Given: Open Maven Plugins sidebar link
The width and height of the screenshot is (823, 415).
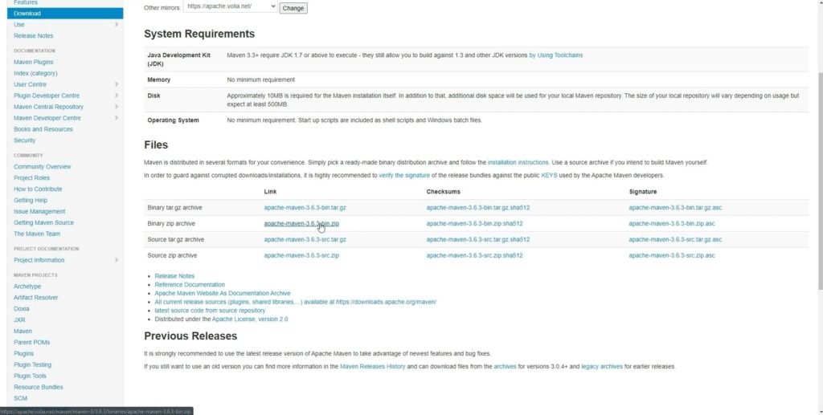Looking at the screenshot, I should (33, 62).
